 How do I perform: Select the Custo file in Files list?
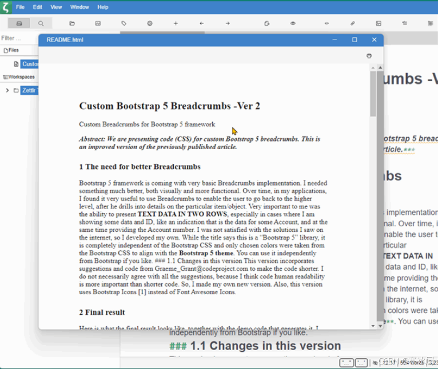[x=29, y=64]
